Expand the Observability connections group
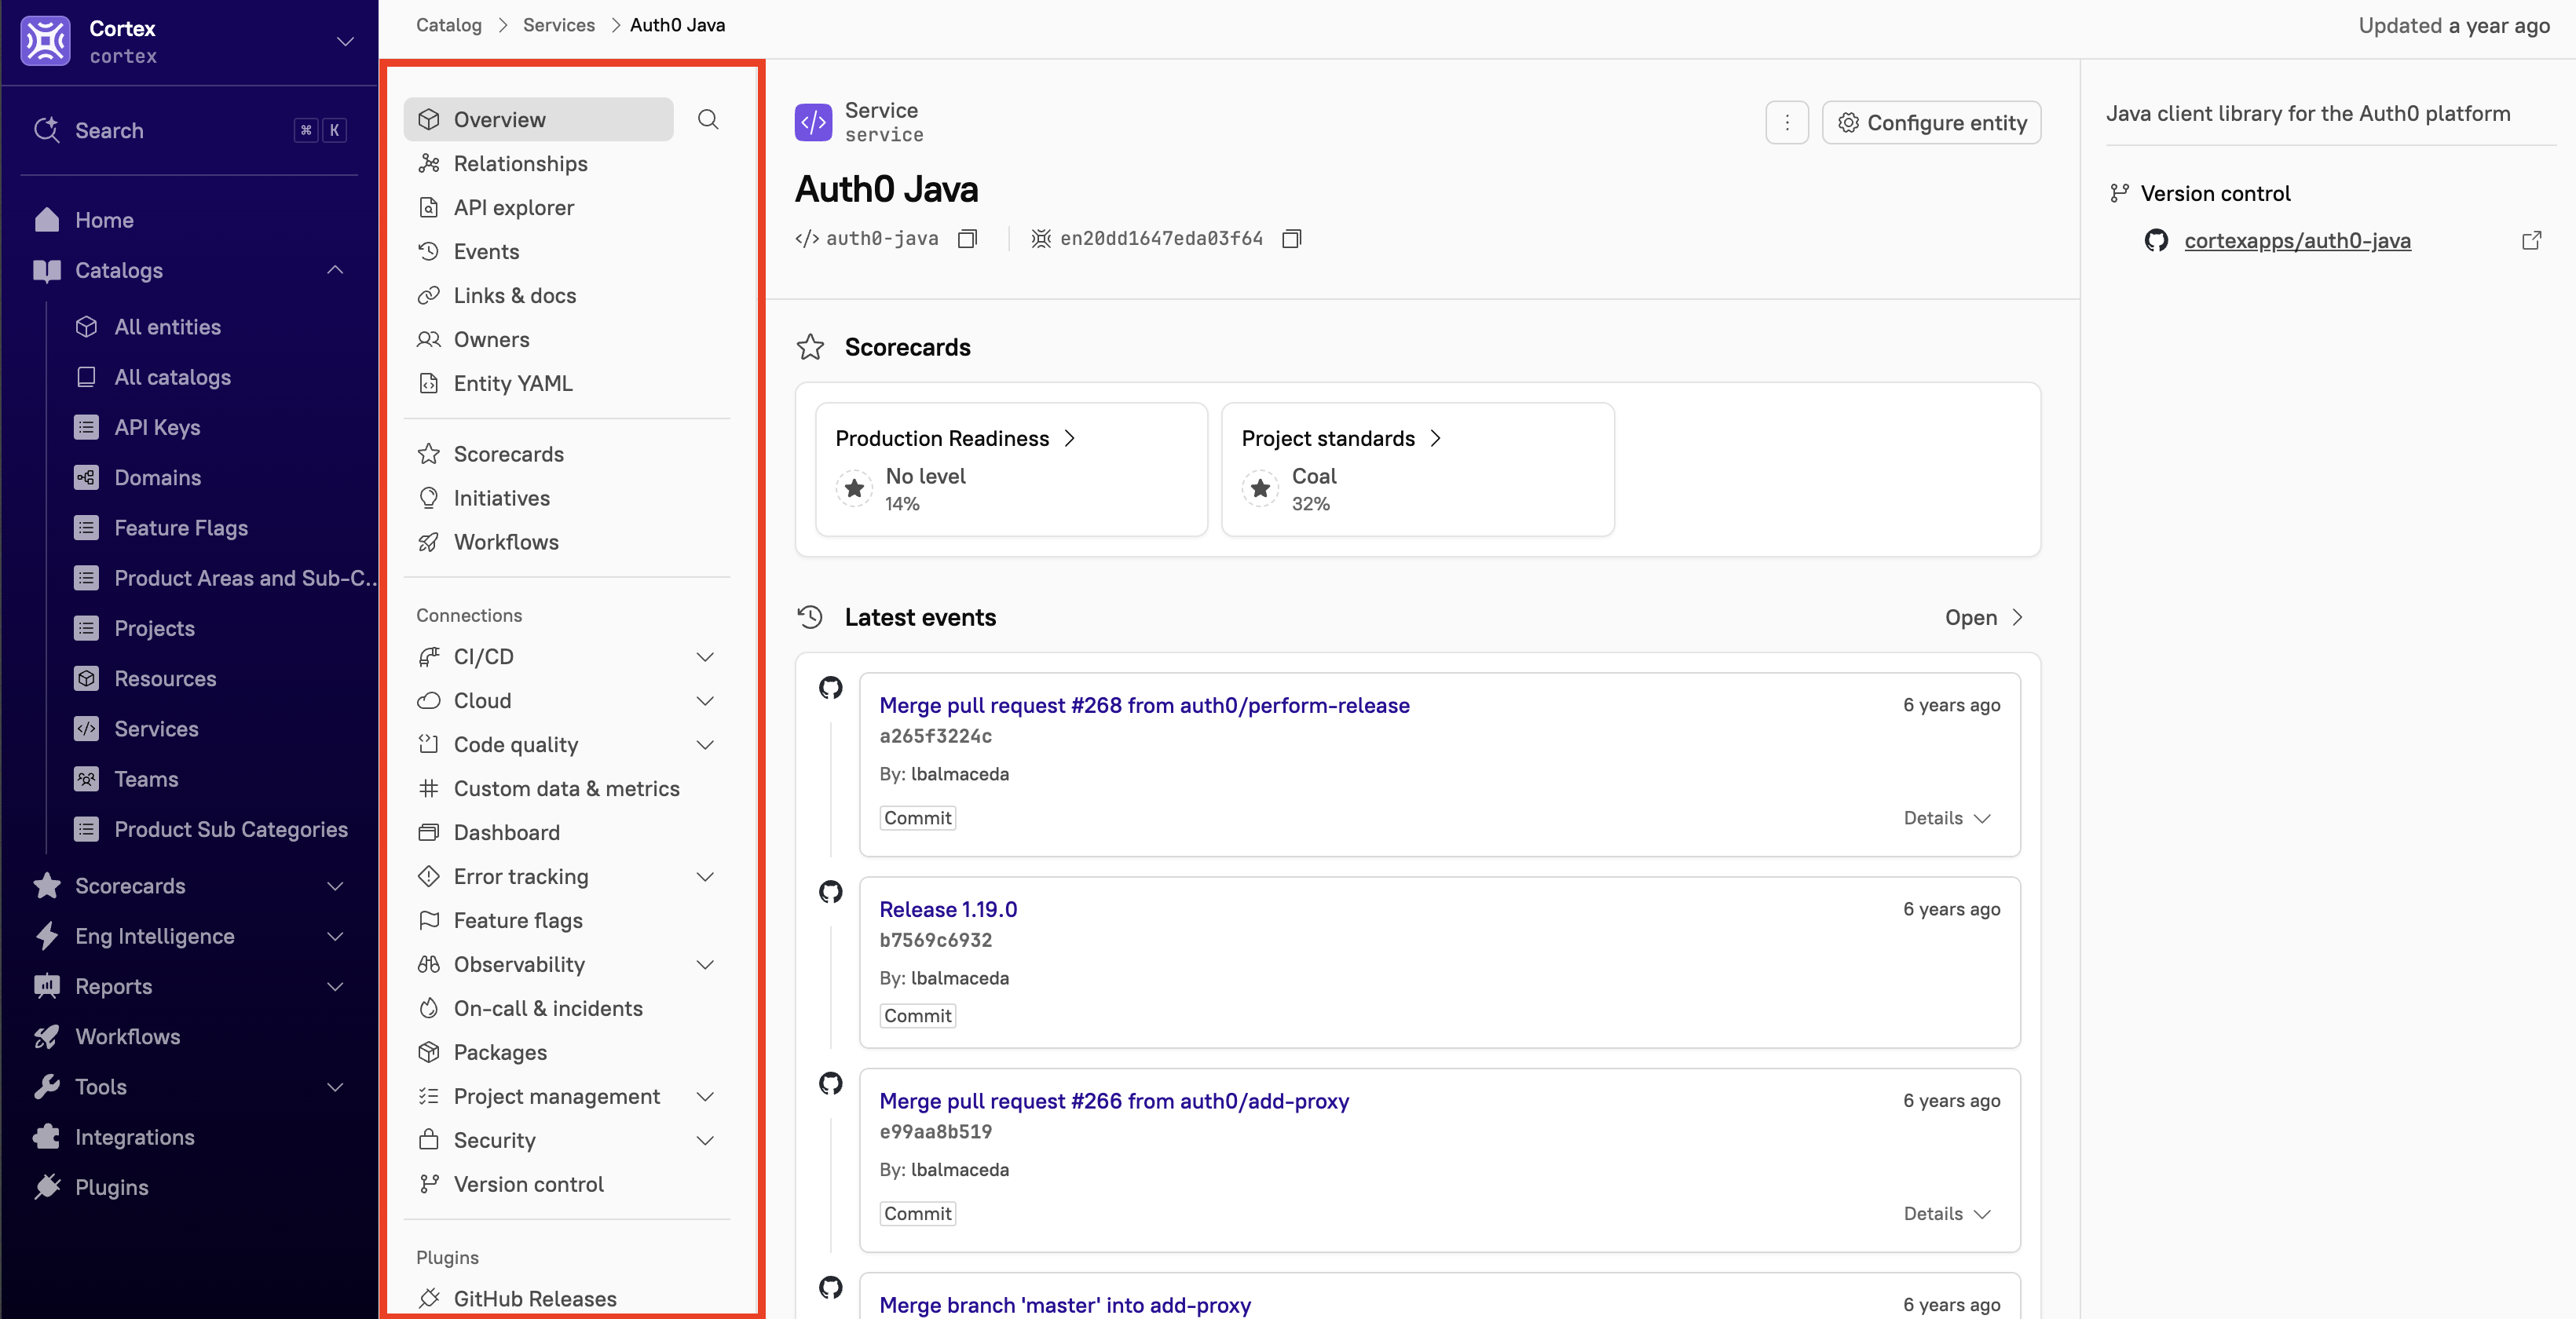This screenshot has width=2576, height=1319. tap(704, 964)
